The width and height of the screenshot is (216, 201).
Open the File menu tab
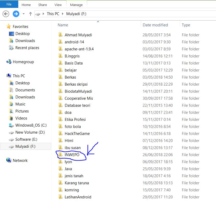click(x=9, y=4)
